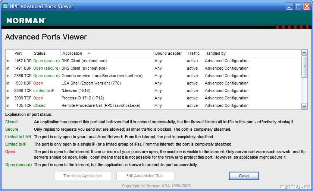Click the Limited to LAN explanation label
The height and width of the screenshot is (191, 313).
(x=18, y=137)
